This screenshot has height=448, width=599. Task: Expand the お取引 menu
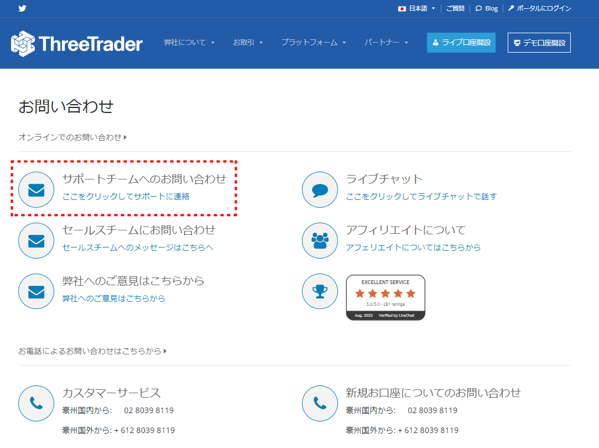pyautogui.click(x=248, y=43)
